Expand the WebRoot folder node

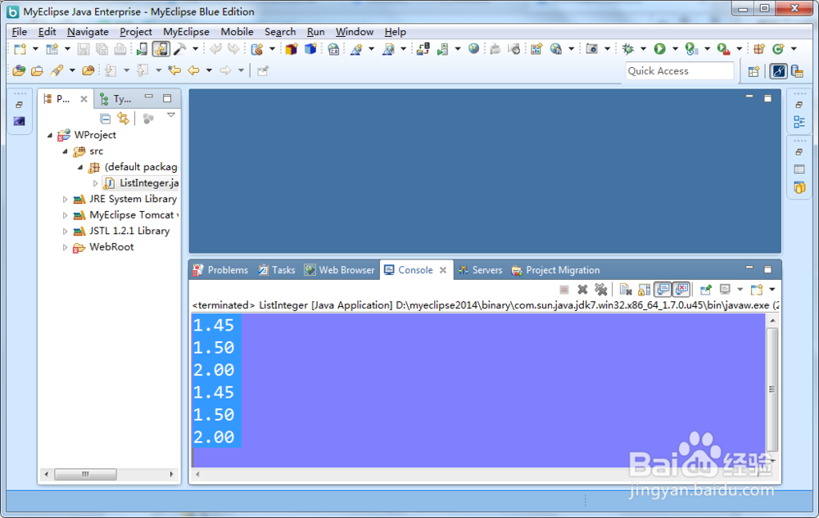pyautogui.click(x=66, y=247)
